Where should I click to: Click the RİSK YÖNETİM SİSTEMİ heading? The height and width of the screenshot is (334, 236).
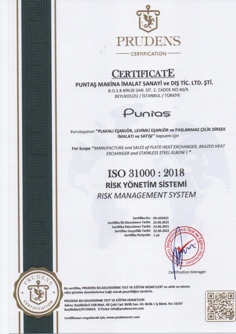146,184
